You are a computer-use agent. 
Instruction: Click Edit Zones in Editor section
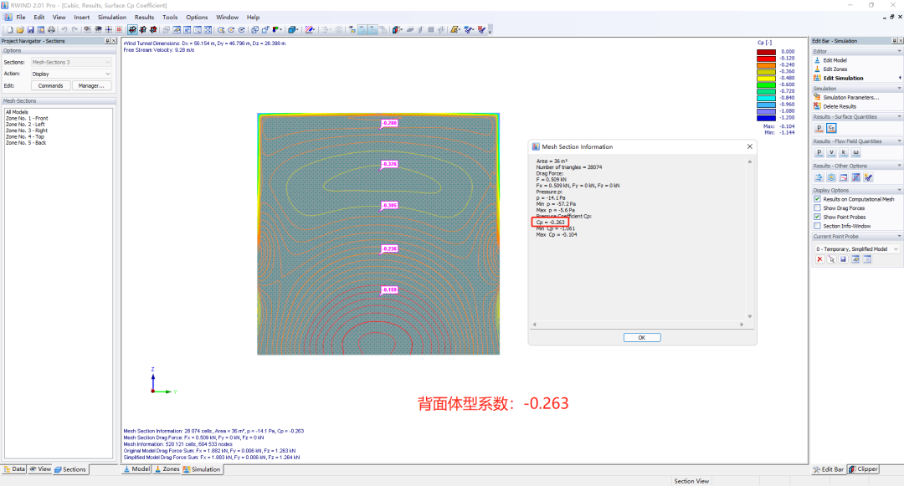tap(835, 69)
